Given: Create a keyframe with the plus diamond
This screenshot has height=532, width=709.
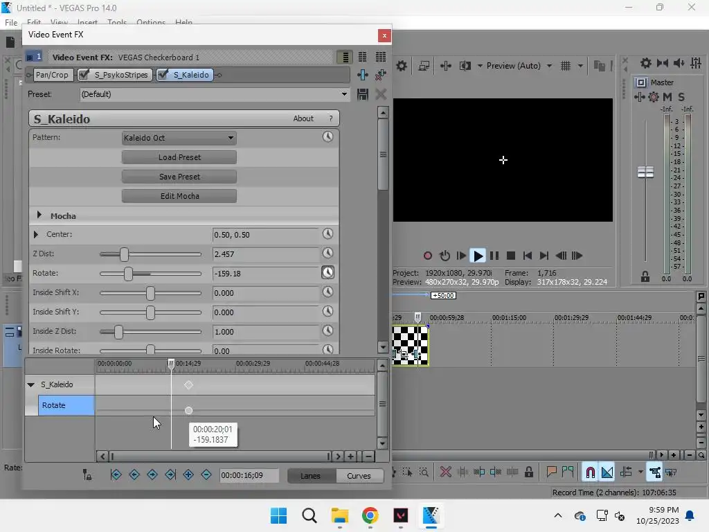Looking at the screenshot, I should (x=188, y=475).
